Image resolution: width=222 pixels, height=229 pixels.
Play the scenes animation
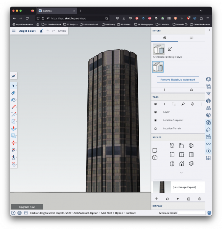178,199
